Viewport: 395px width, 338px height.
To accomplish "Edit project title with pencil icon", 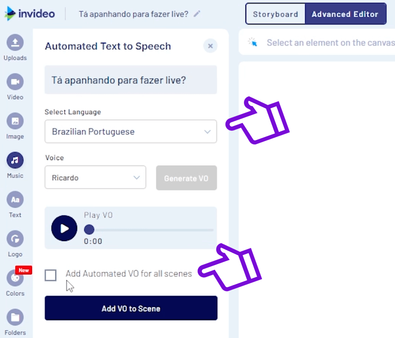I will pos(197,14).
